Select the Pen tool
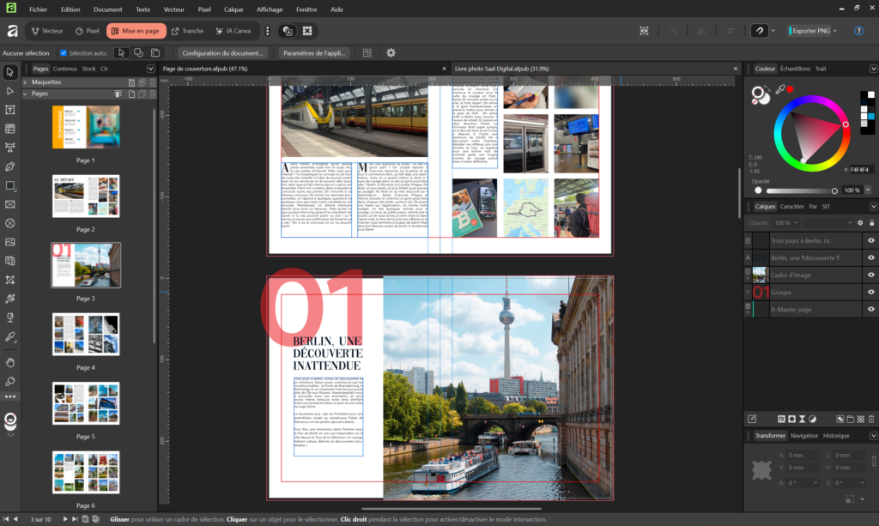 click(x=10, y=166)
